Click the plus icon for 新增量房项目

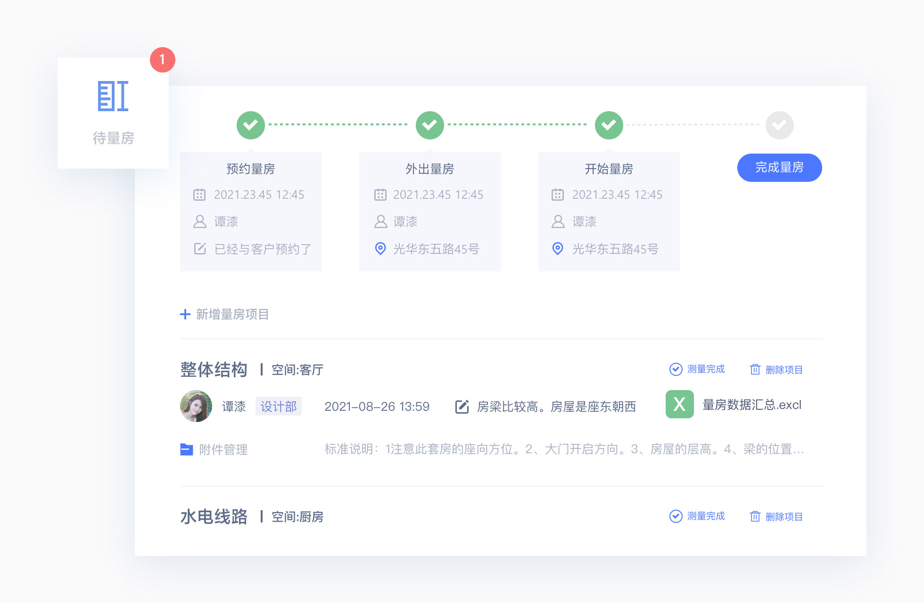point(185,314)
